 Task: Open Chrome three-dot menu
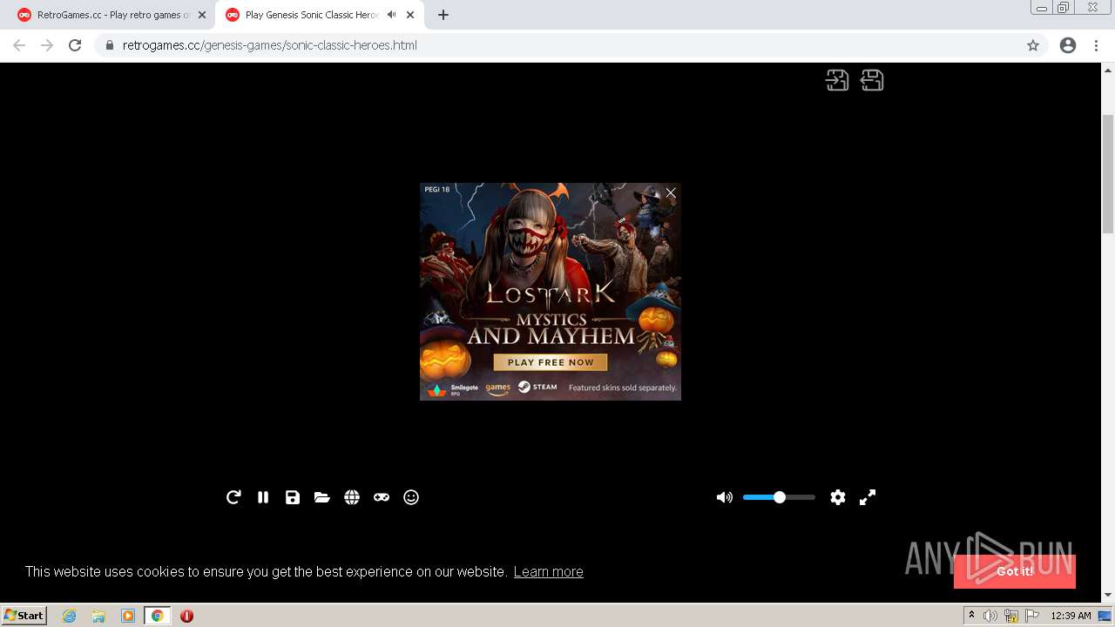(1097, 45)
